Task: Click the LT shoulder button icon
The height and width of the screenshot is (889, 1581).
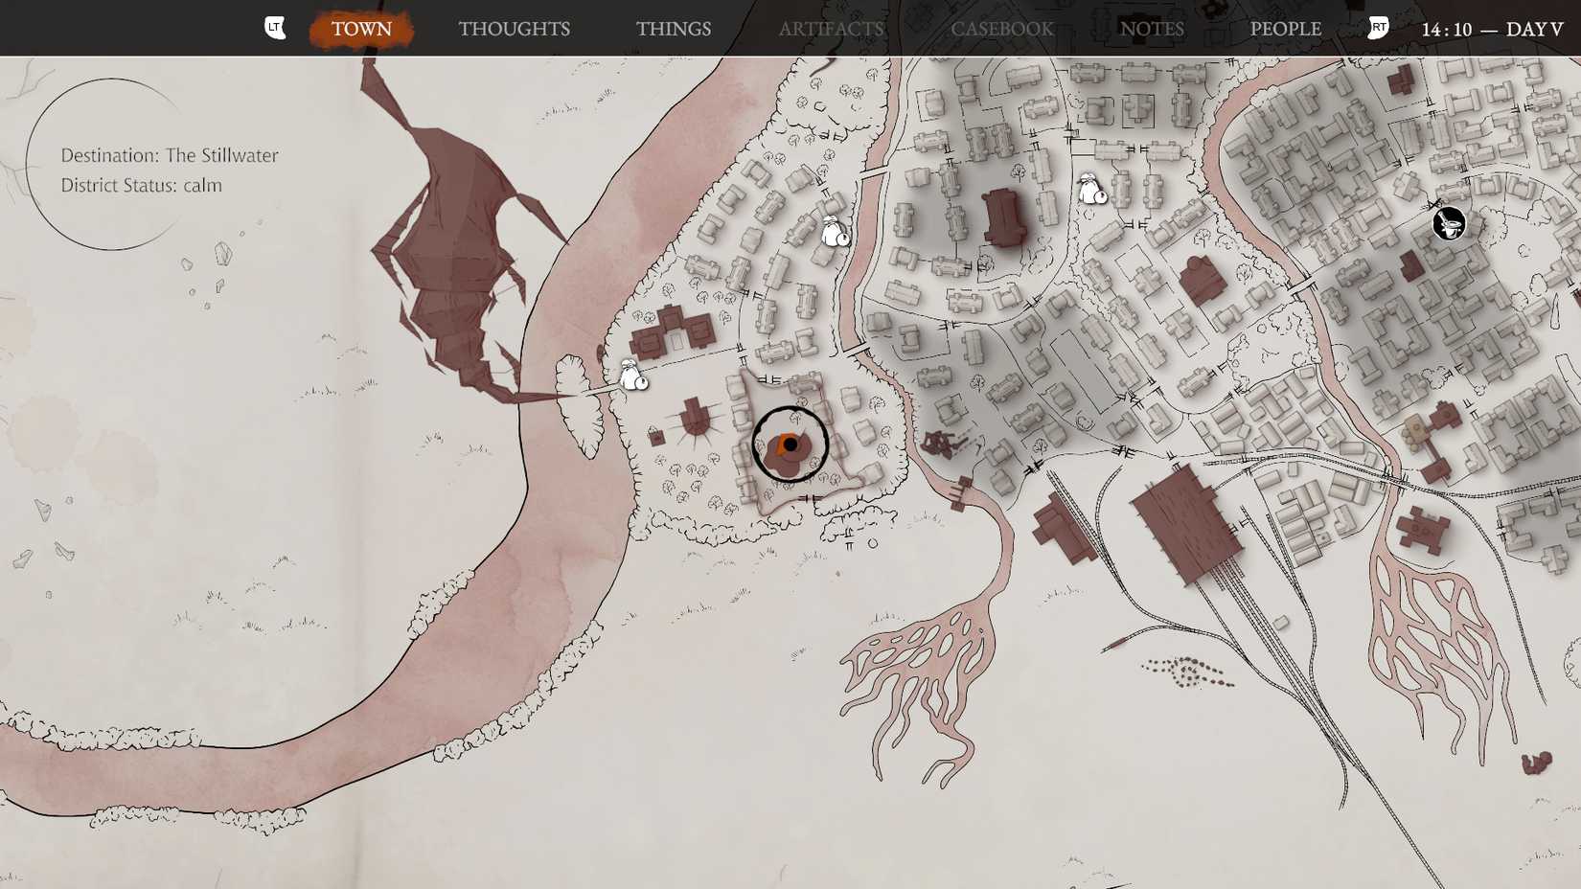Action: [275, 28]
